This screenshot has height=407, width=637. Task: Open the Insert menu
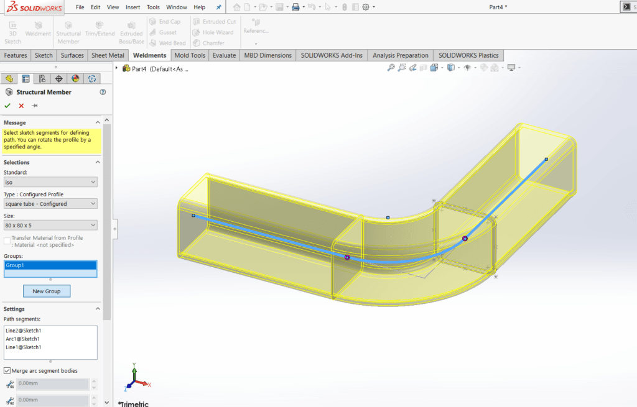pos(133,7)
